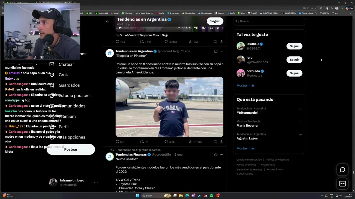Open the CRIPTO bookmarks folder
355x199 pixels.
click(x=324, y=13)
